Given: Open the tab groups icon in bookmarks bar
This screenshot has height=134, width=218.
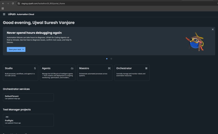Looking at the screenshot, I should 3,8.
